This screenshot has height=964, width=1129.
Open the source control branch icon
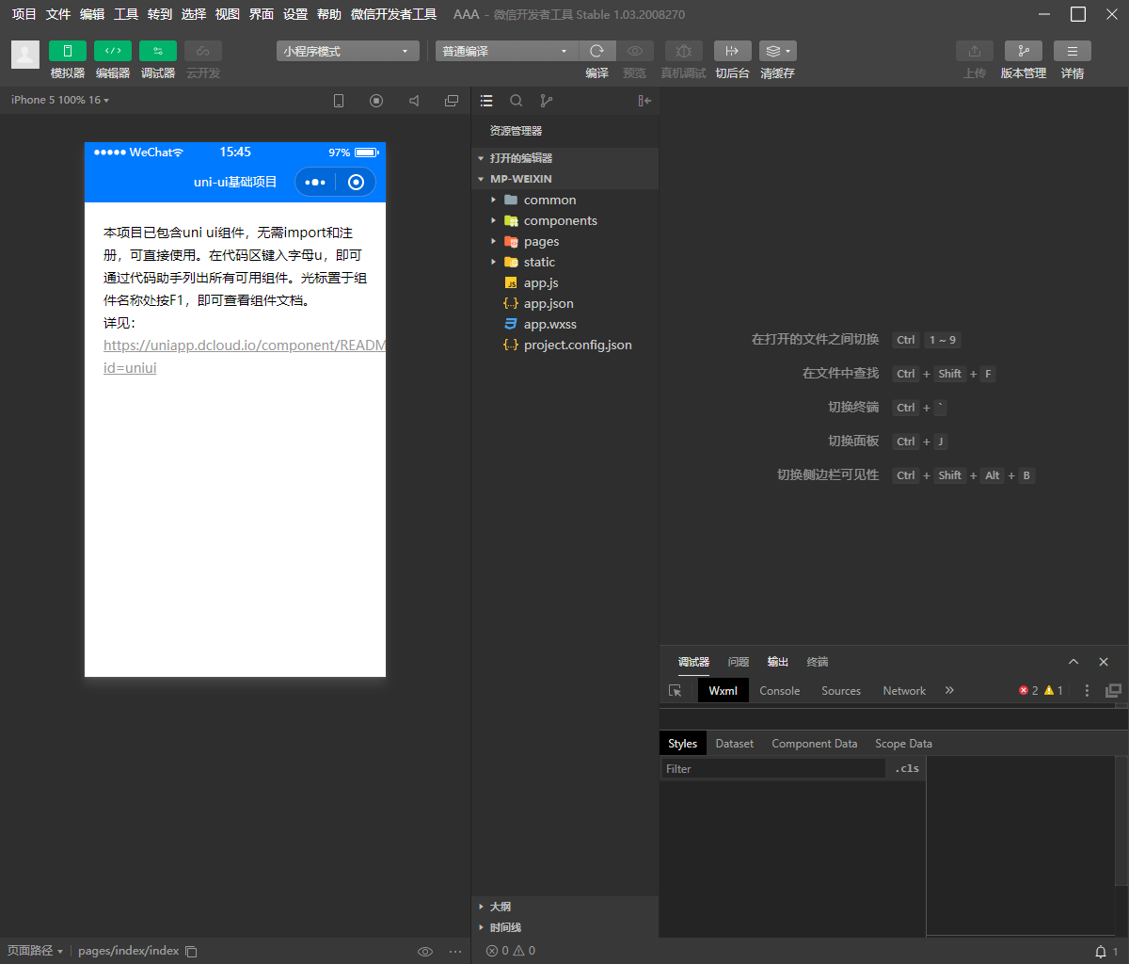[547, 101]
